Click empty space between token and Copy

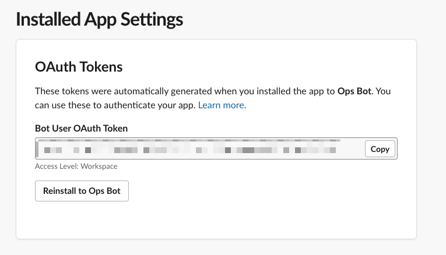[x=351, y=149]
